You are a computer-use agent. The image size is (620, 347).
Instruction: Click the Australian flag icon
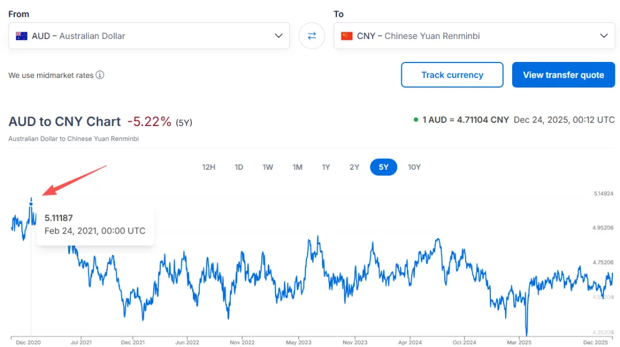(22, 36)
